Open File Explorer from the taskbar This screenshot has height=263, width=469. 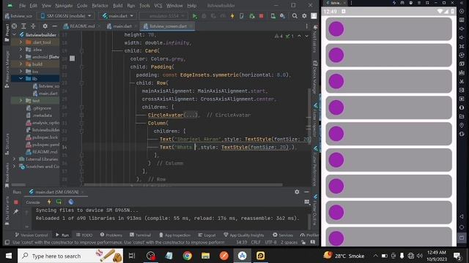[205, 256]
